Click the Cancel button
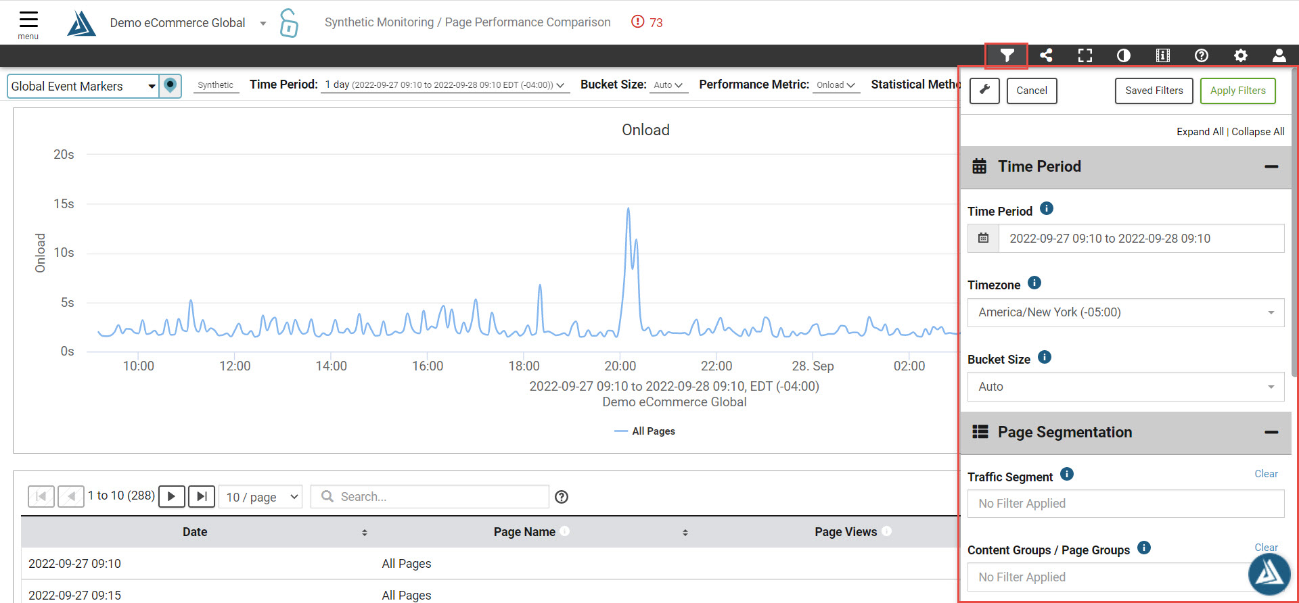Image resolution: width=1299 pixels, height=603 pixels. (x=1032, y=91)
